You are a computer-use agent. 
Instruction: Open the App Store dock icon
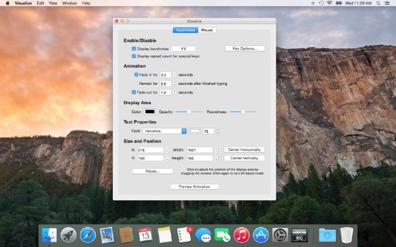(261, 235)
